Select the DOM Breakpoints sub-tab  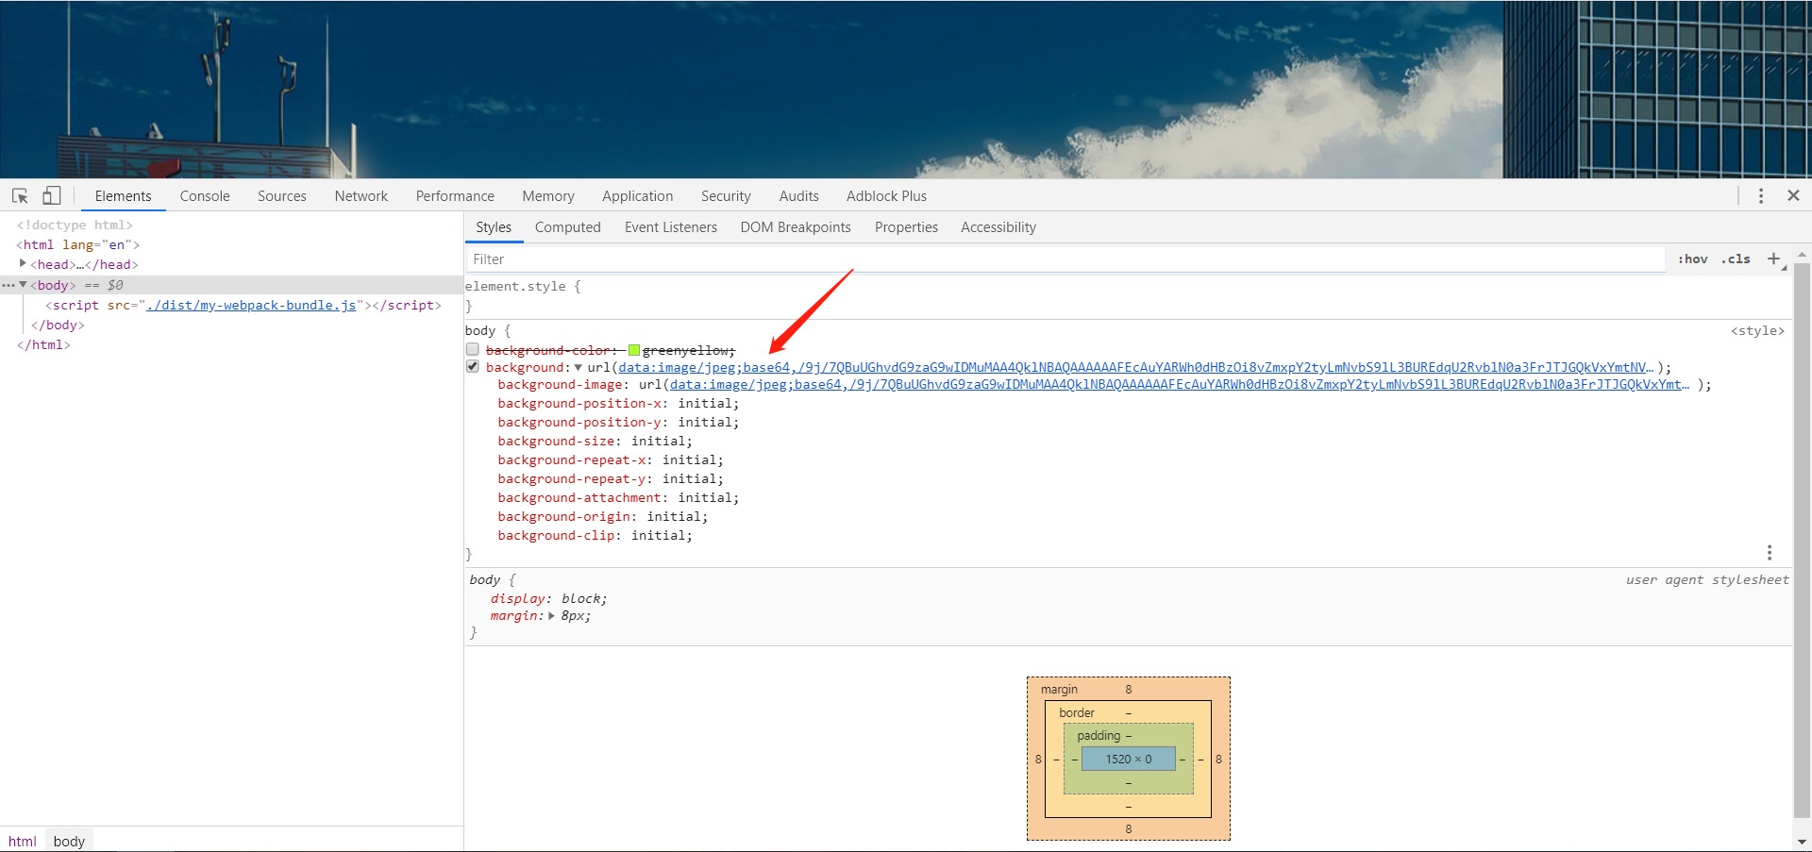[x=795, y=226]
